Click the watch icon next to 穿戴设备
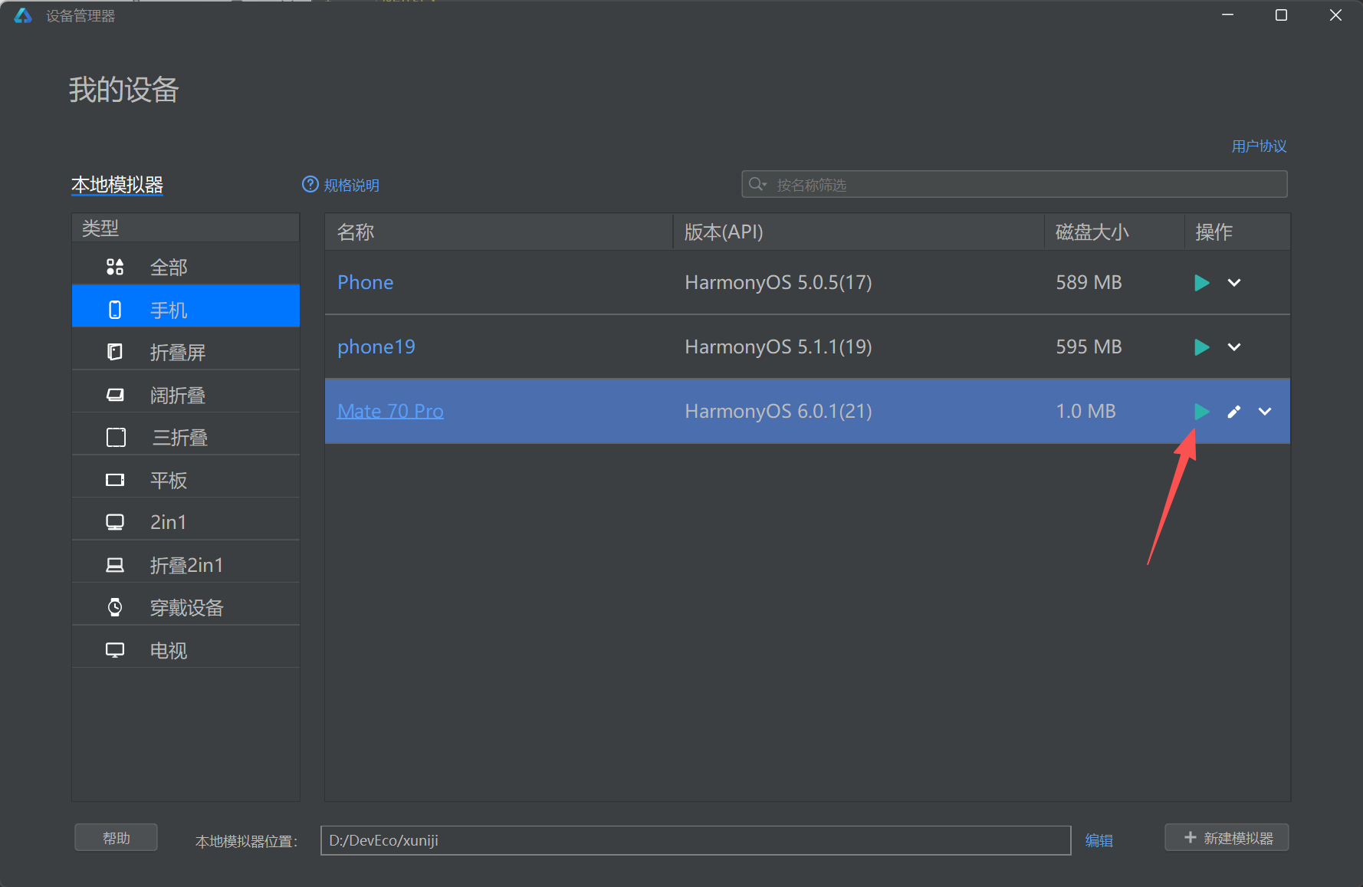The image size is (1363, 887). click(115, 607)
